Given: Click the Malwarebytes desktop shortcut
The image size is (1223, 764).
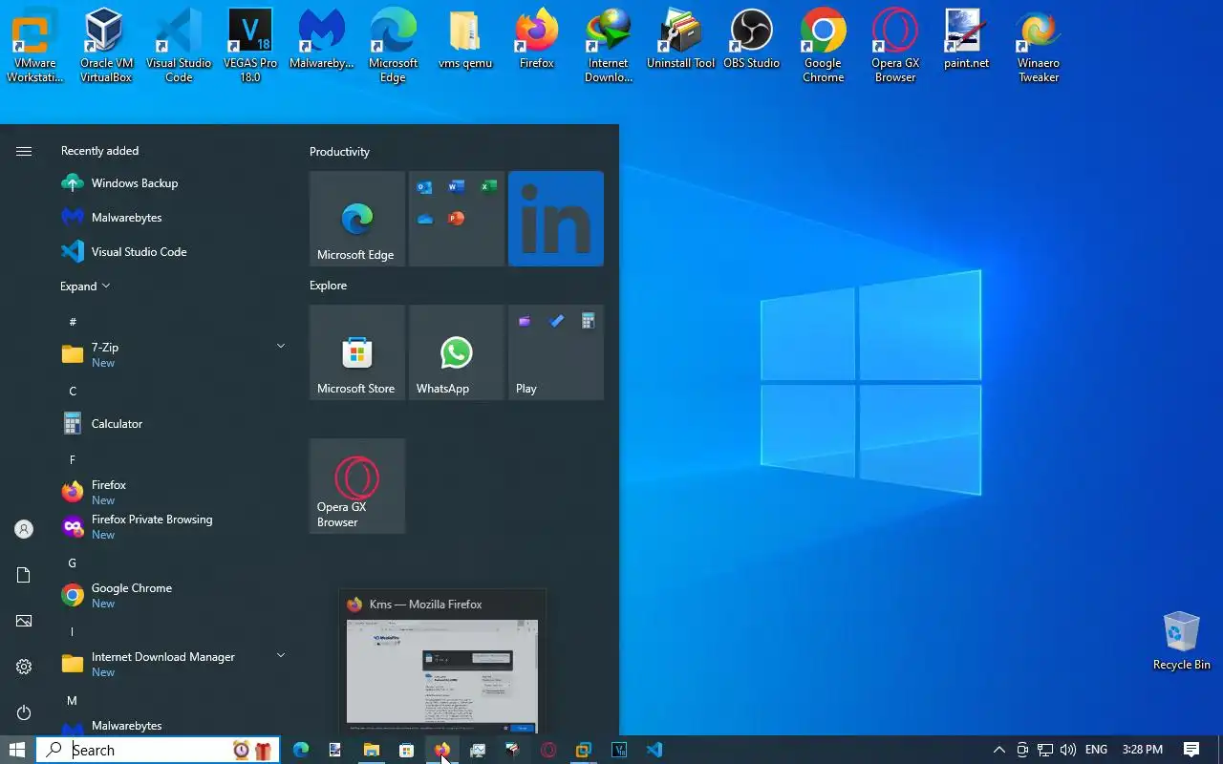Looking at the screenshot, I should [322, 40].
